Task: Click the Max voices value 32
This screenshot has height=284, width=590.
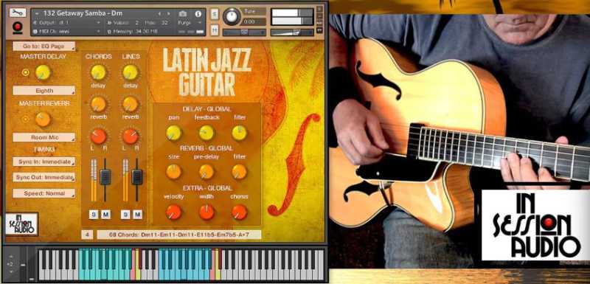Action: (x=164, y=23)
